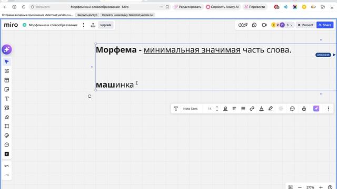Toggle lock on the text box
Image resolution: width=337 pixels, height=189 pixels.
coord(304,109)
